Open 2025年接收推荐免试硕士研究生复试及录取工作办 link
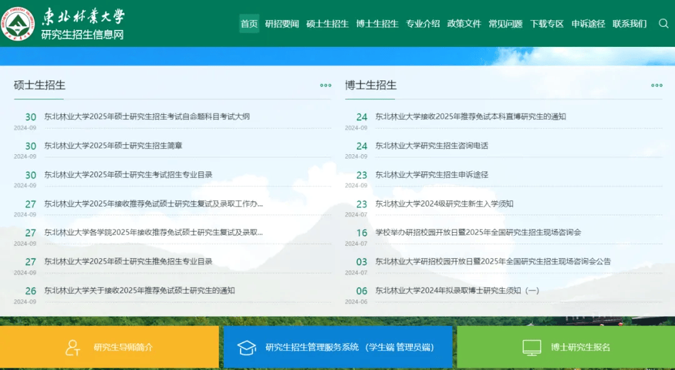The height and width of the screenshot is (370, 675). [154, 203]
